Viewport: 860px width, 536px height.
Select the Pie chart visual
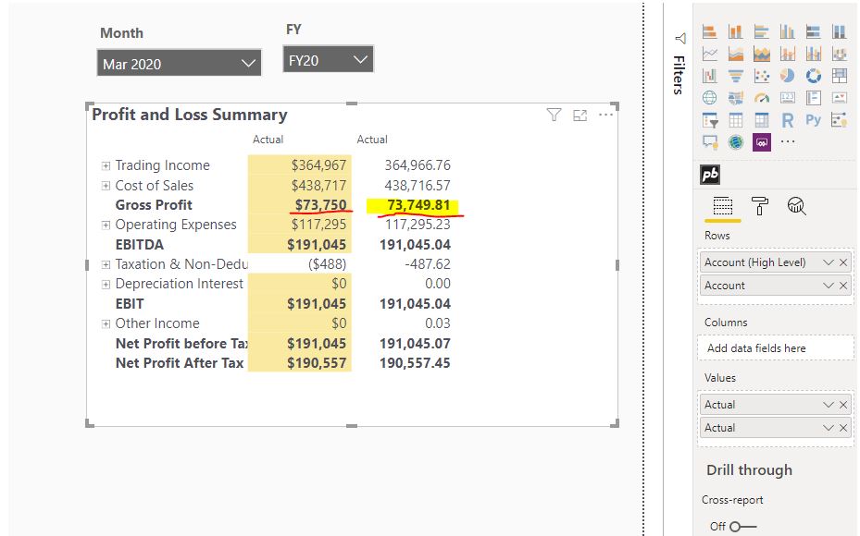tap(787, 76)
